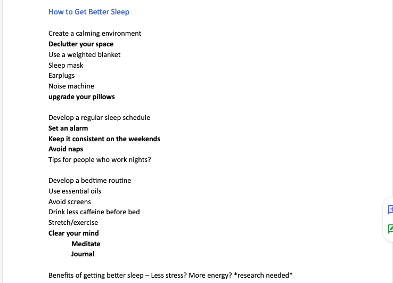The width and height of the screenshot is (393, 283).
Task: Click on the 'Noise machine' text
Action: pyautogui.click(x=71, y=86)
